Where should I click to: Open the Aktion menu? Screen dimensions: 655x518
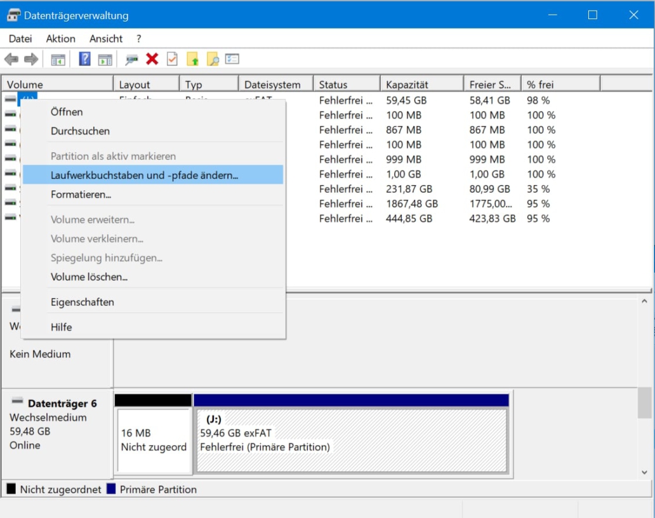click(61, 39)
